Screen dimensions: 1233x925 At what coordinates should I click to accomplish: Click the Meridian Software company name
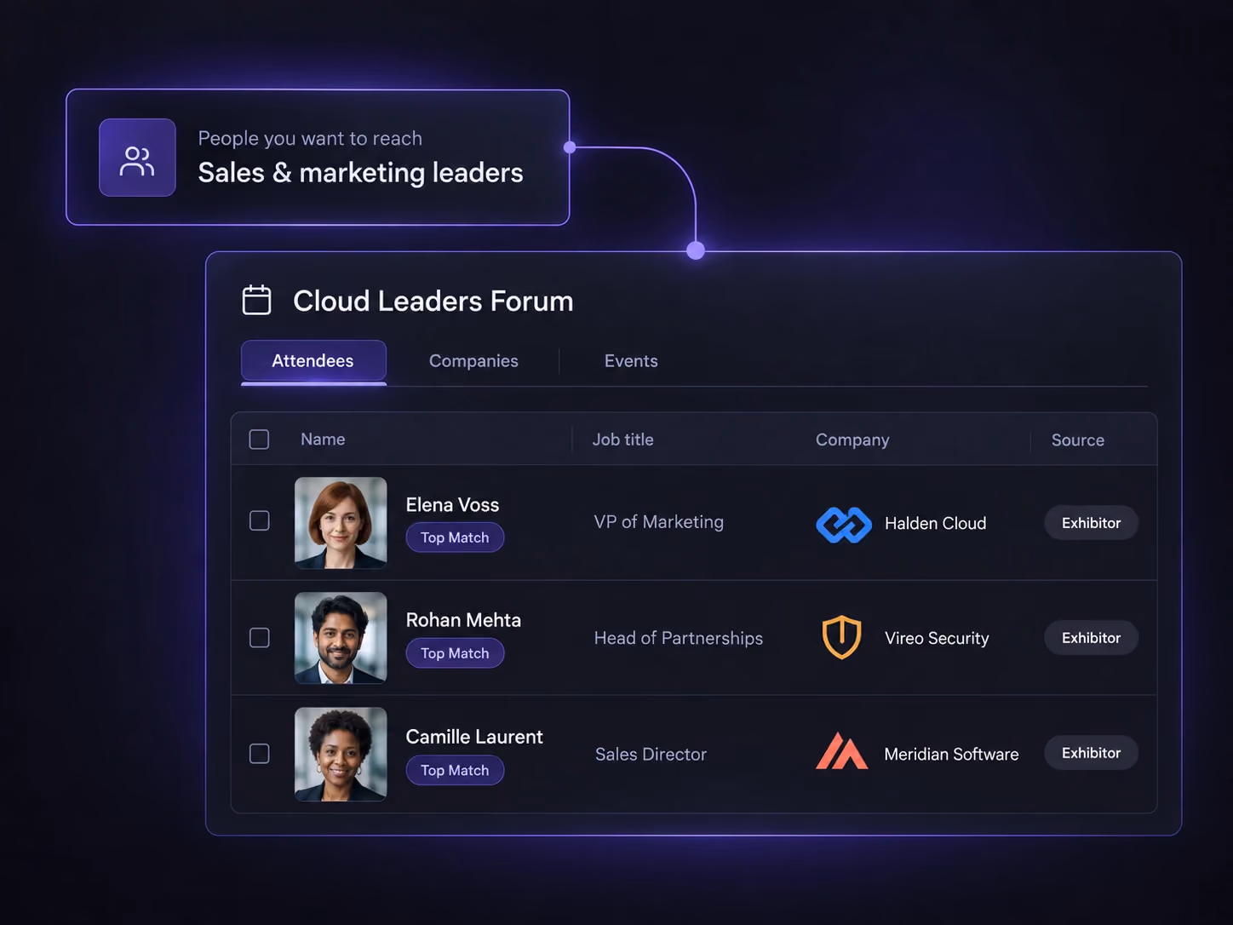(951, 754)
